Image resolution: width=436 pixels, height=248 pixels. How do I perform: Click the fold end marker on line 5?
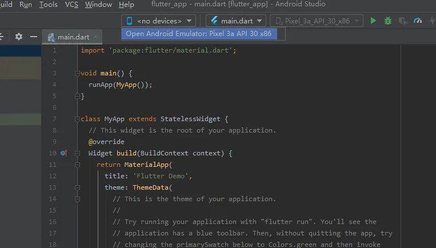click(77, 96)
